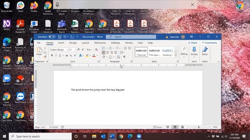Toggle Italic formatting
This screenshot has height=140, width=250.
(x=56, y=55)
